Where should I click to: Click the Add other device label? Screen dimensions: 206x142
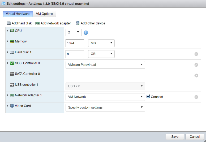[x=93, y=23]
